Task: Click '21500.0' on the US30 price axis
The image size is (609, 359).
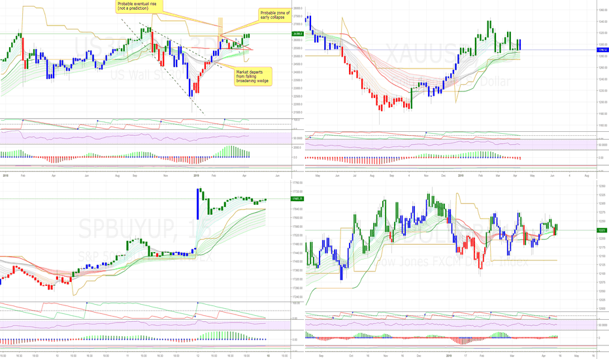Action: 298,112
